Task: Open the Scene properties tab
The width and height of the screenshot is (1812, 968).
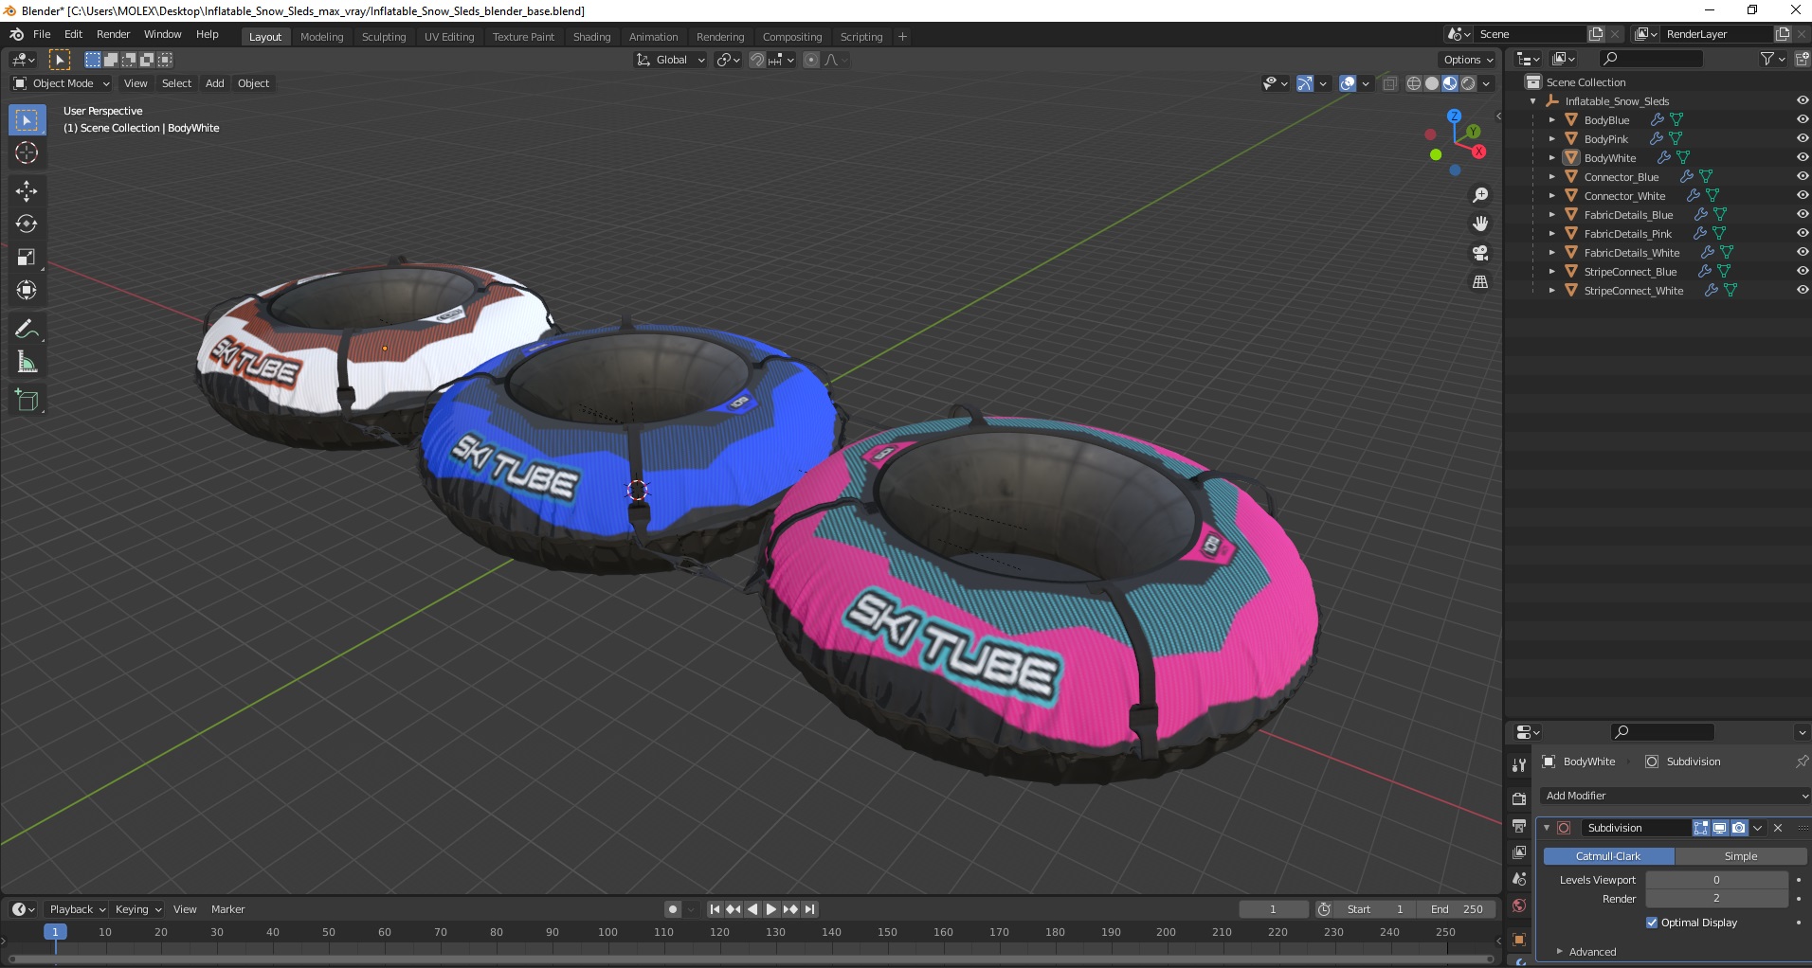Action: point(1519,879)
